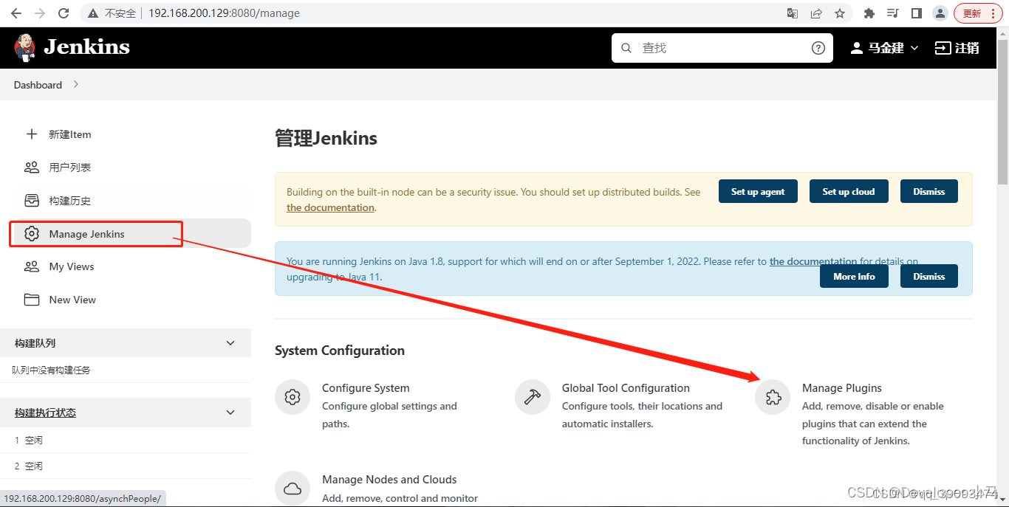Click the System Configuration section heading

pyautogui.click(x=340, y=351)
